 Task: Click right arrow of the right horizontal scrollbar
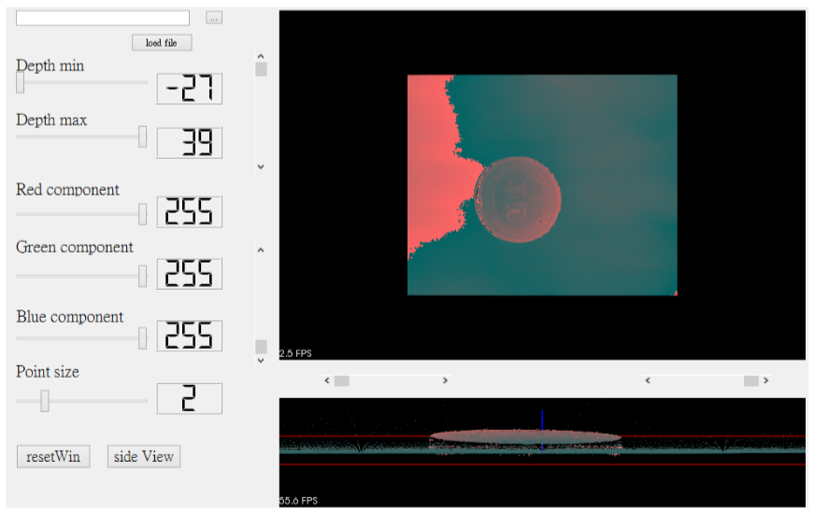765,380
